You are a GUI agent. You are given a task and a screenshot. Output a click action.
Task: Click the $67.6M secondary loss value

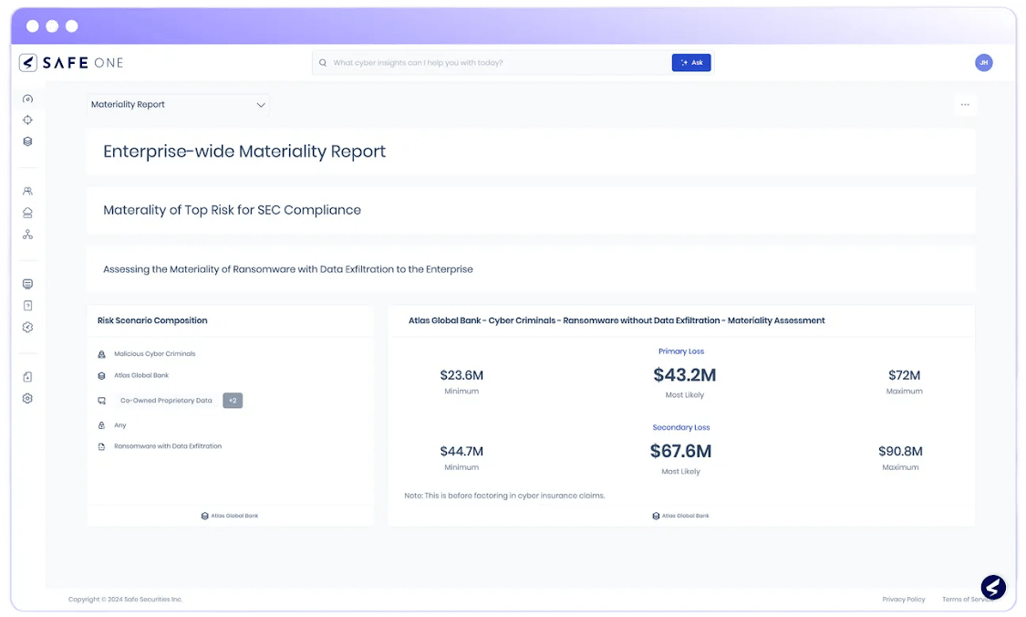[x=680, y=451]
